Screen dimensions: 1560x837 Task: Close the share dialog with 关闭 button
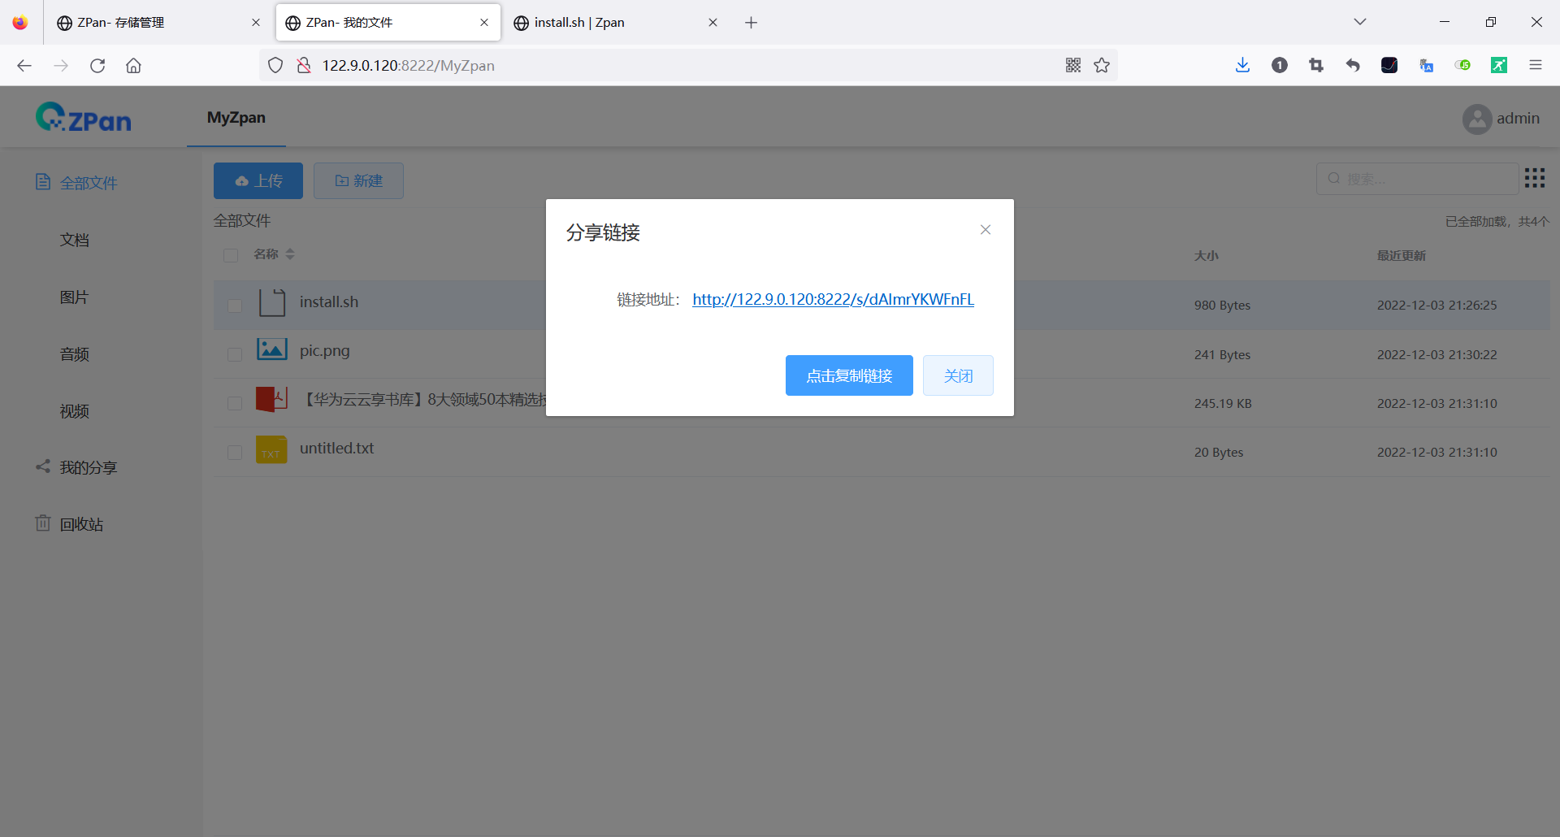coord(958,375)
